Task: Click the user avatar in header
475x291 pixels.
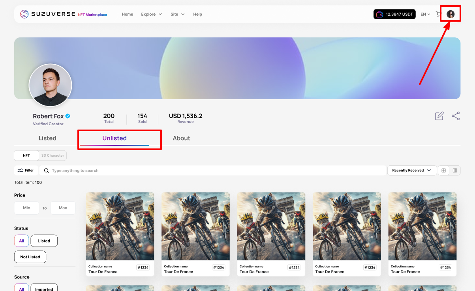Action: pos(451,14)
